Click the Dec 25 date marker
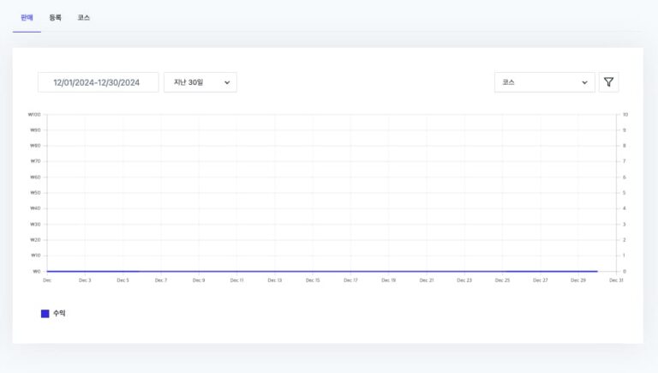The height and width of the screenshot is (373, 658). point(502,280)
